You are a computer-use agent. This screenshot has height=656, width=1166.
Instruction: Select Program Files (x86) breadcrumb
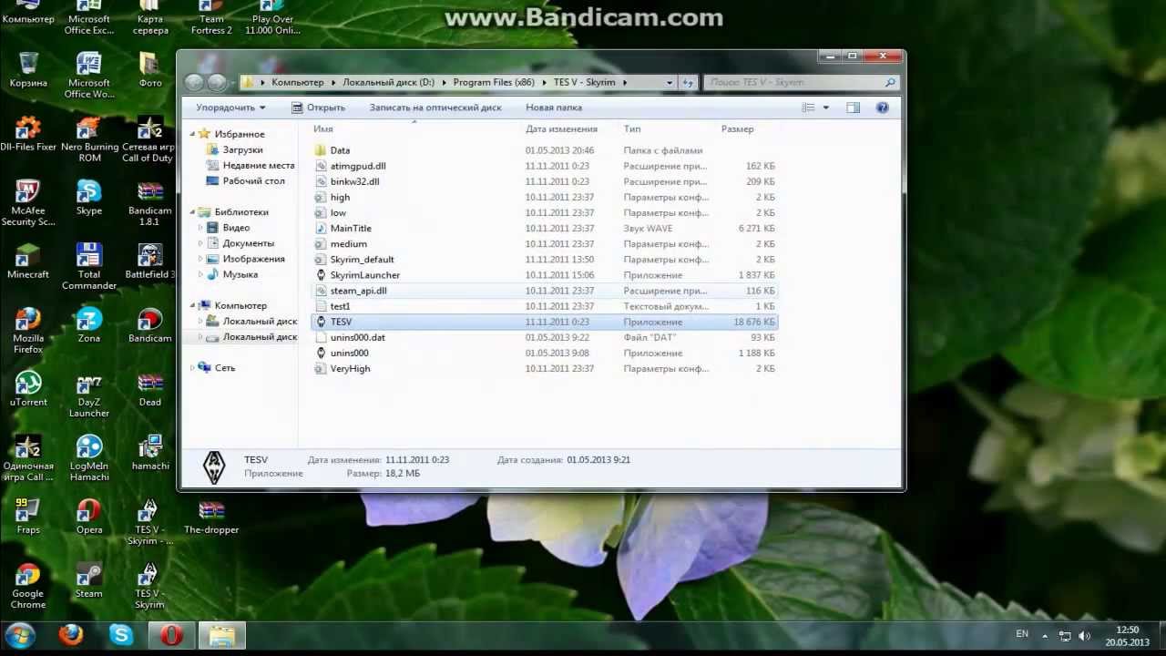click(494, 82)
